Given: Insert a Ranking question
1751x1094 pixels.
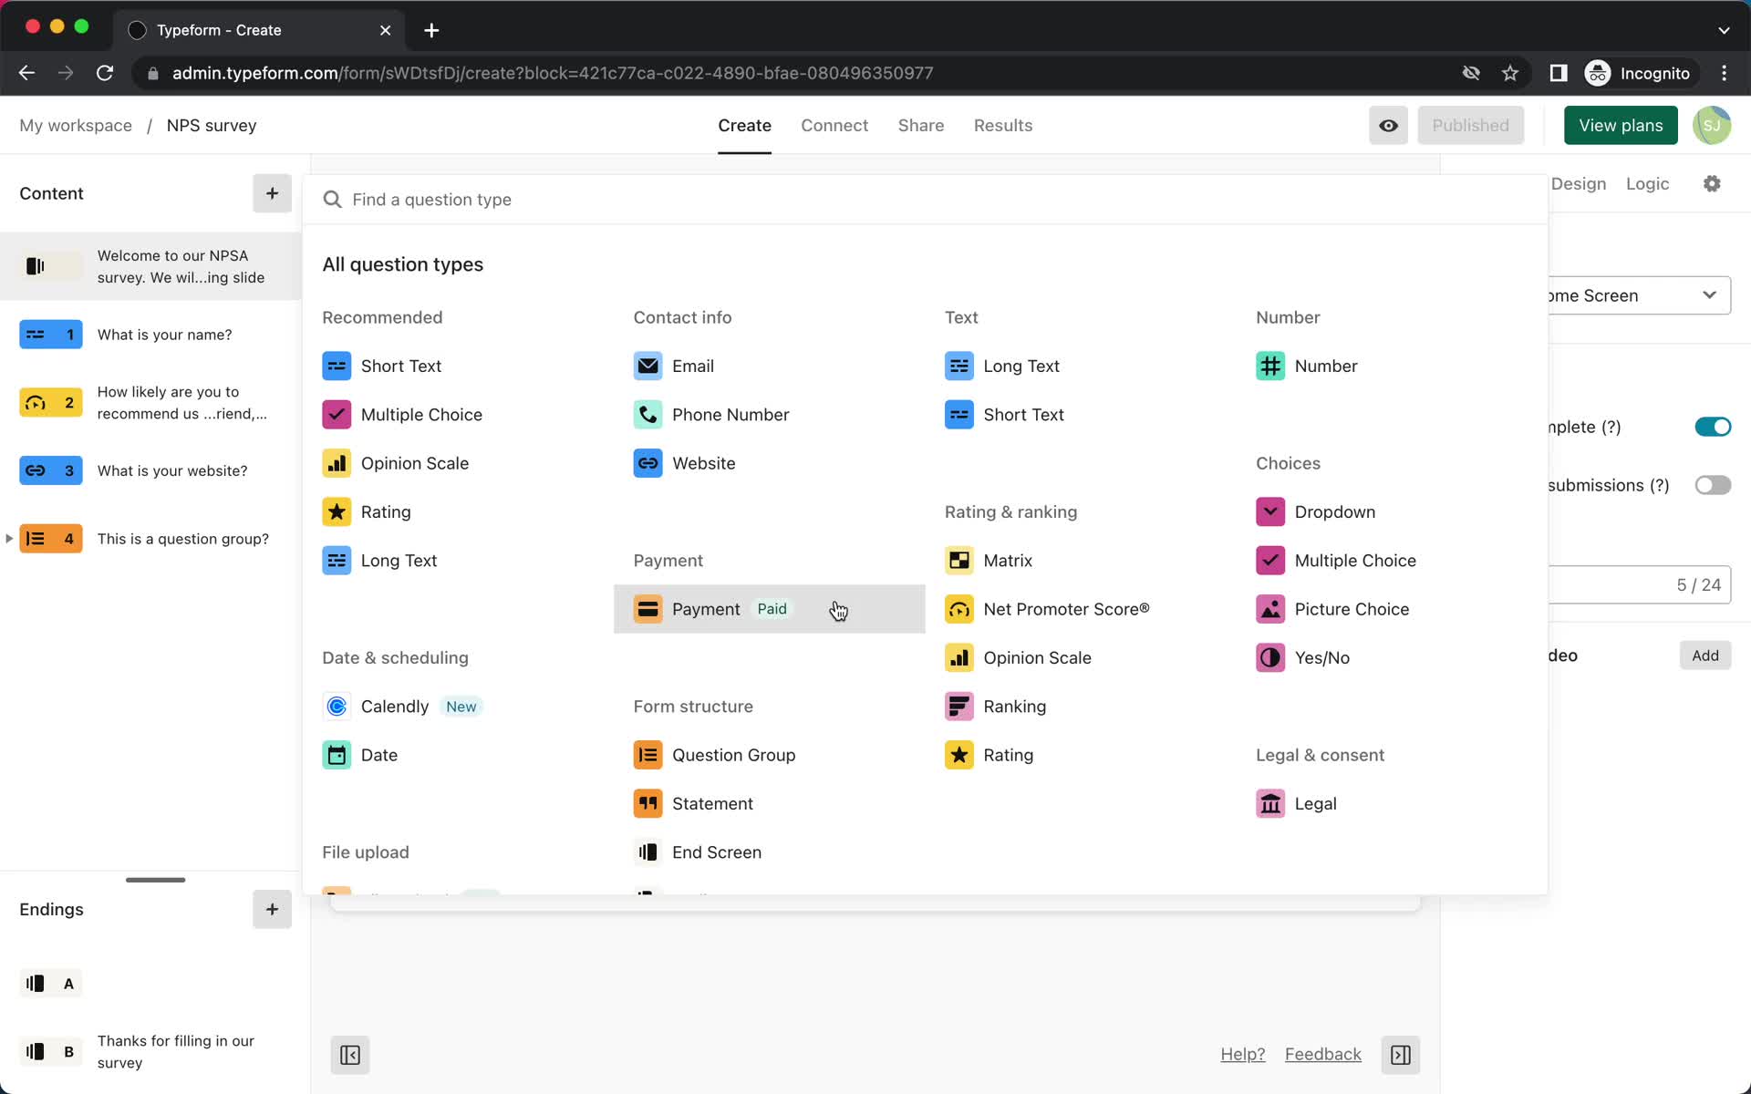Looking at the screenshot, I should (x=996, y=707).
